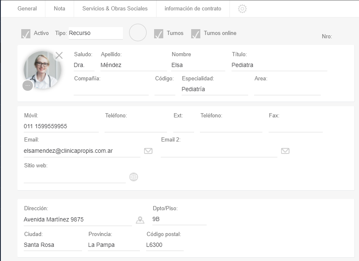Disable the Turnos online checkbox
Image resolution: width=359 pixels, height=261 pixels.
196,33
